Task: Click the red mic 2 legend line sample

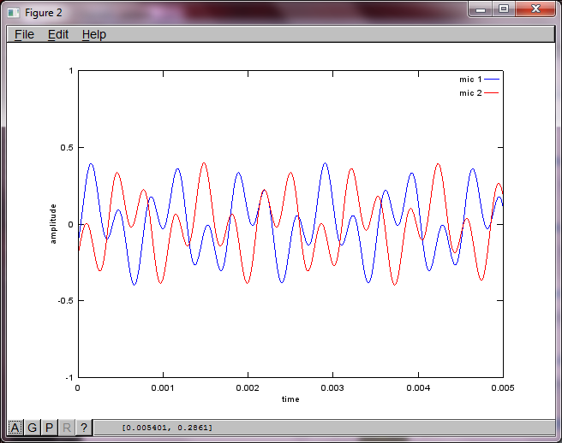Action: click(x=492, y=92)
